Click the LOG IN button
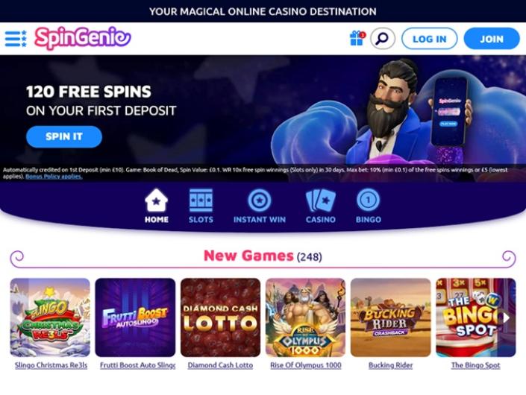 pyautogui.click(x=430, y=39)
